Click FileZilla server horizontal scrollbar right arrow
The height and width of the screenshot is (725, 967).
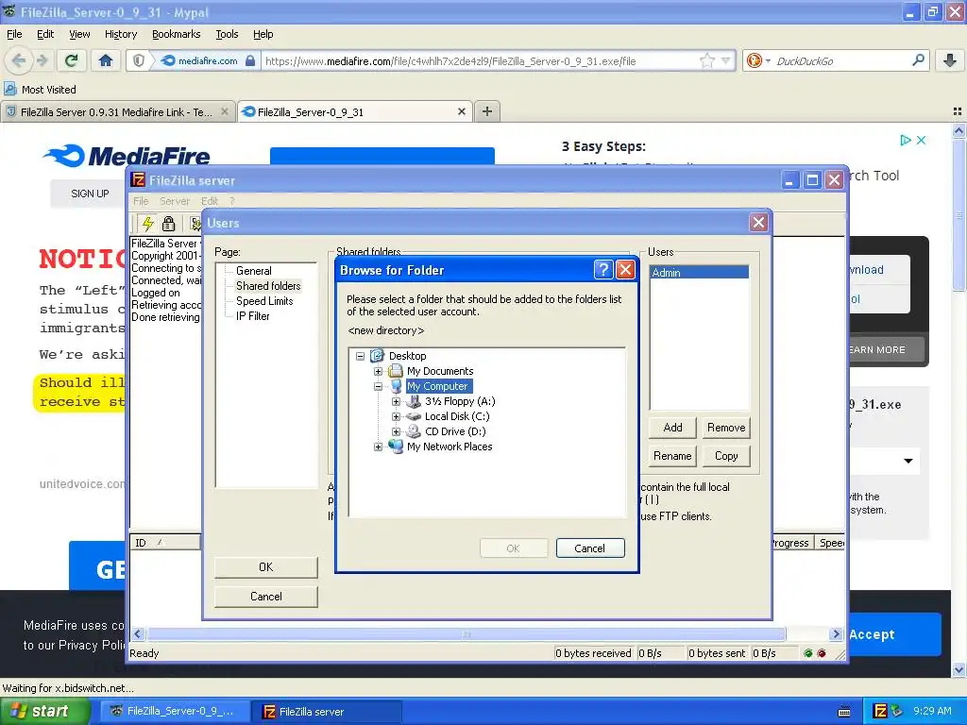837,633
